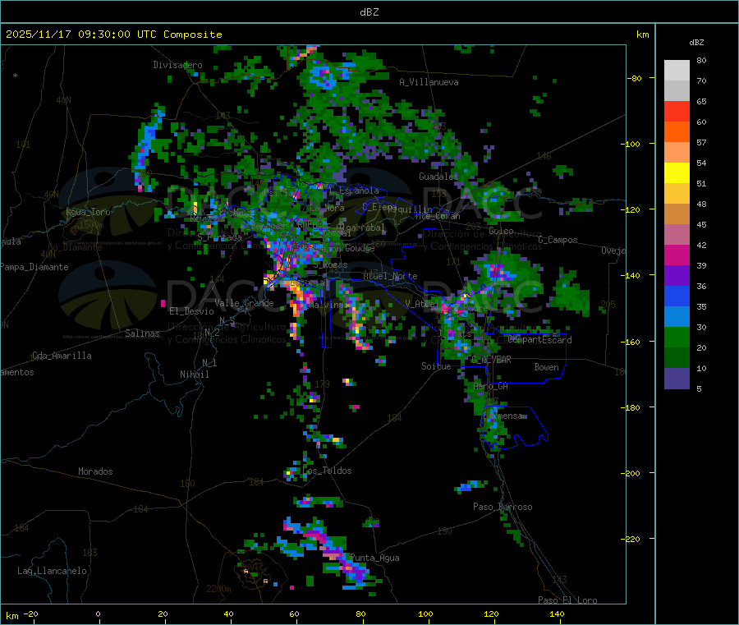
Task: Click the Cda_Amarilla label
Action: coord(62,356)
